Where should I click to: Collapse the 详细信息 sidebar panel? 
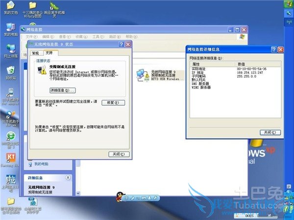point(68,177)
